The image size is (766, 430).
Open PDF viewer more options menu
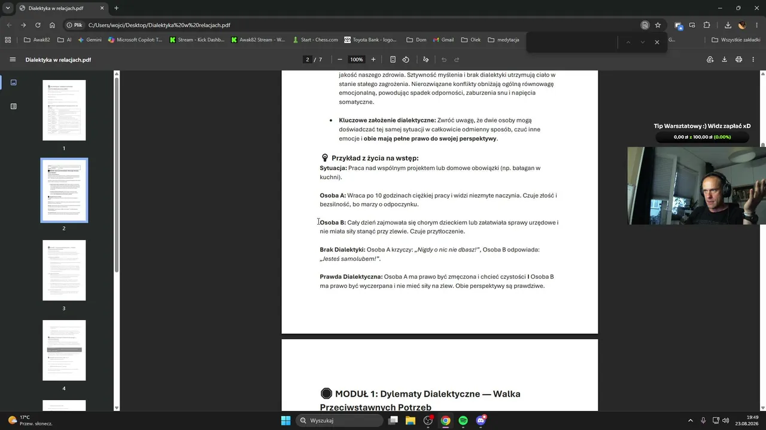point(753,60)
